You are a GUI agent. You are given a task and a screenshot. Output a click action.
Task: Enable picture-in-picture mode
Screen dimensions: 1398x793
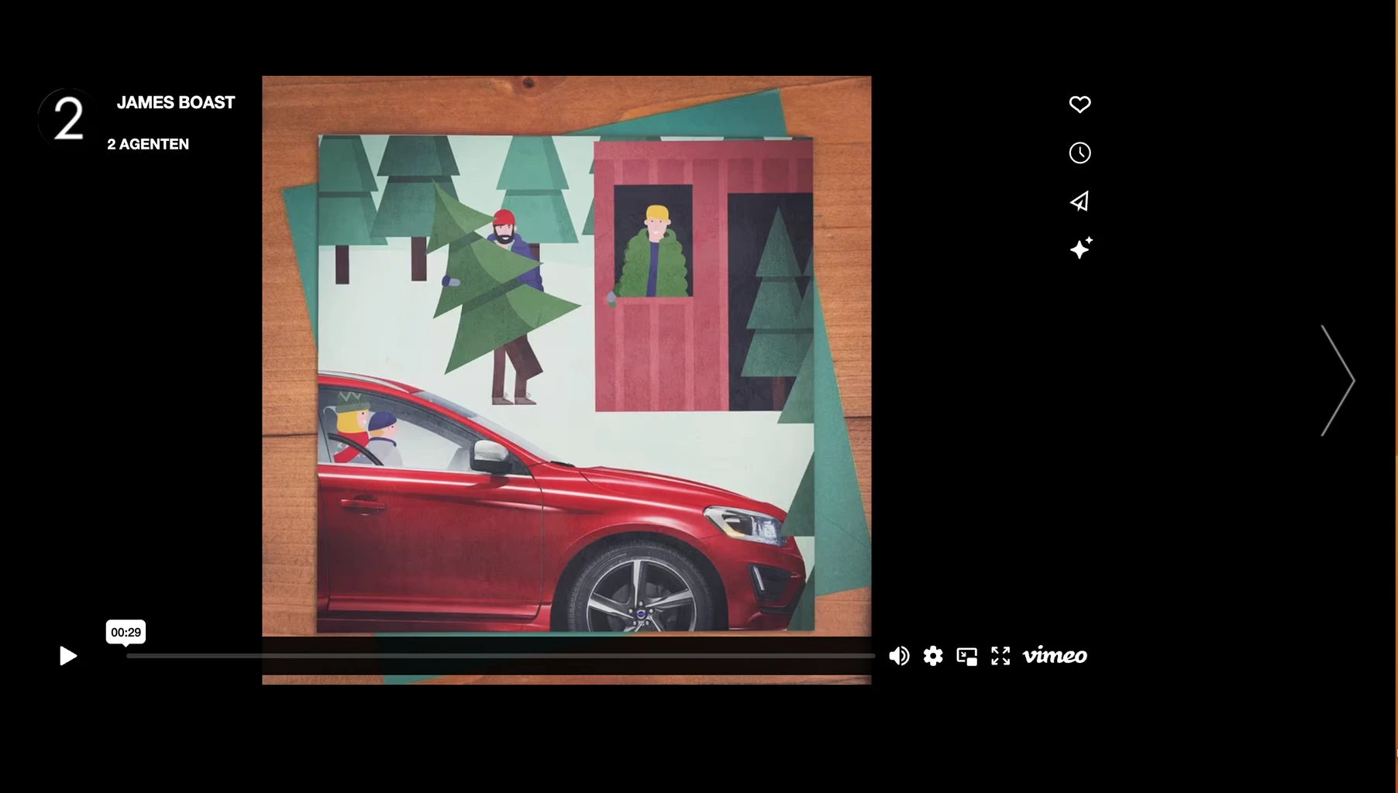point(967,656)
